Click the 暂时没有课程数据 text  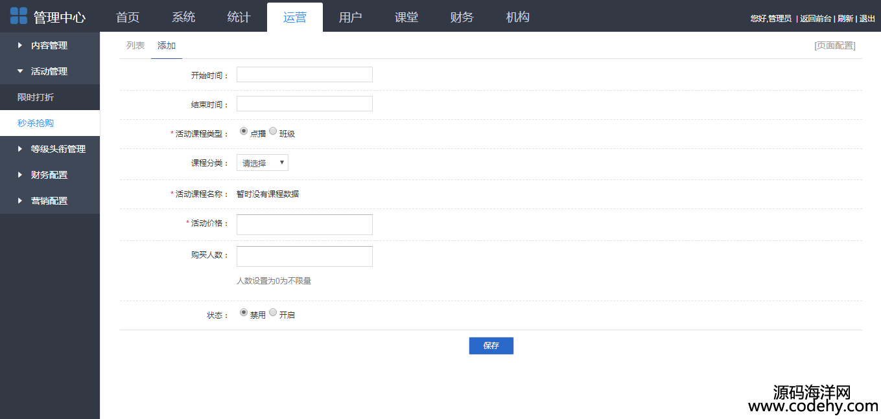click(x=268, y=194)
